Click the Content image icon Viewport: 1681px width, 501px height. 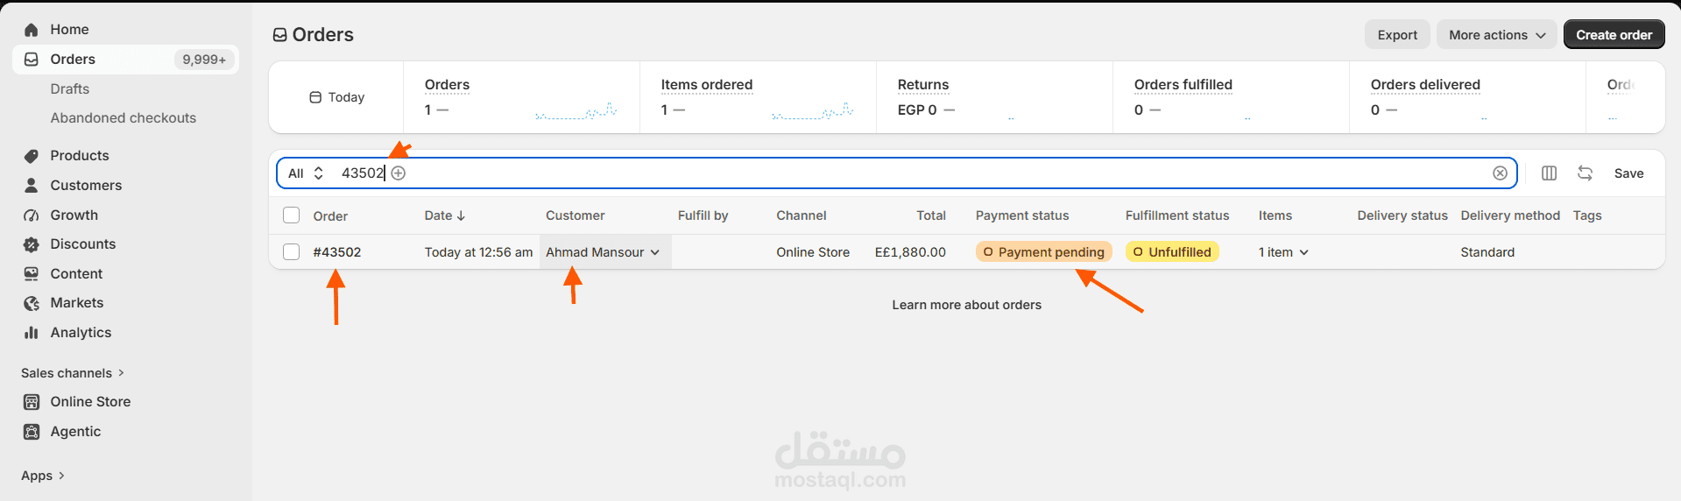pyautogui.click(x=32, y=274)
